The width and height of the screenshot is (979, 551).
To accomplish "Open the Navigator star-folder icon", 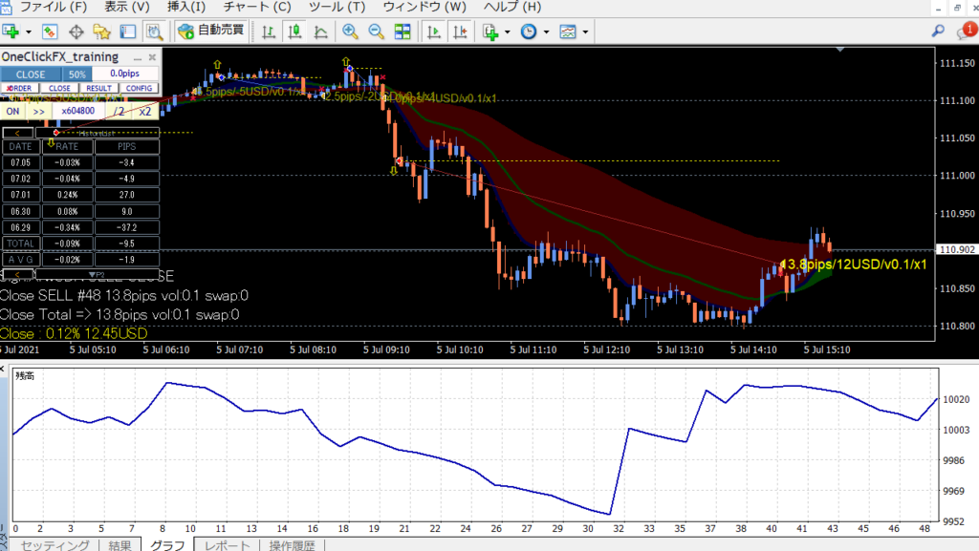I will pos(102,32).
